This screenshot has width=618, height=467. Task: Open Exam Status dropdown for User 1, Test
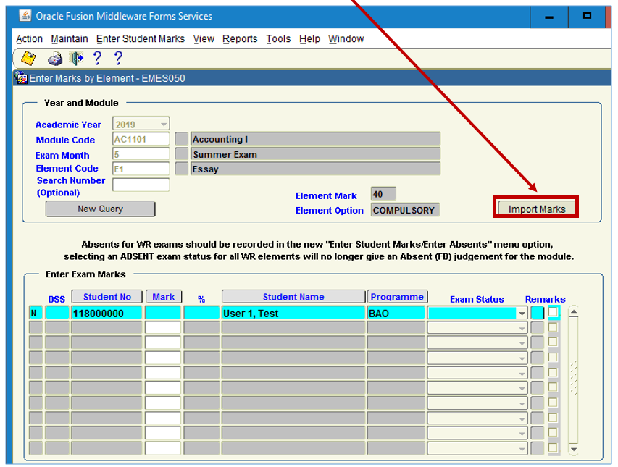click(521, 314)
